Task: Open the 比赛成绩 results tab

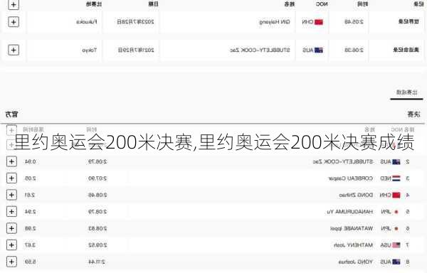Action: coord(406,92)
